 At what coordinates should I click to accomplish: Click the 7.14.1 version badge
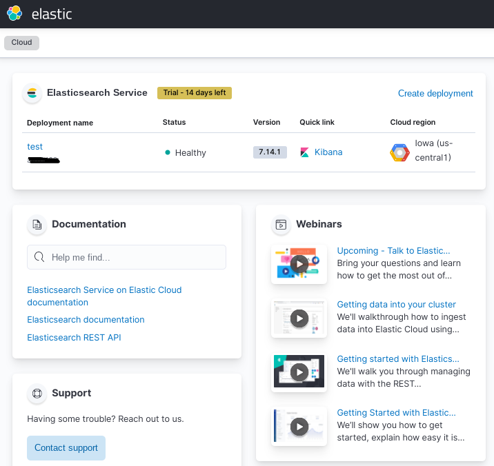pyautogui.click(x=270, y=152)
